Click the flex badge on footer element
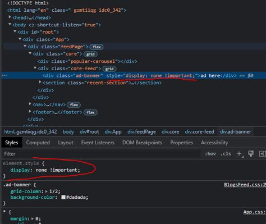266x224 pixels. 90,112
